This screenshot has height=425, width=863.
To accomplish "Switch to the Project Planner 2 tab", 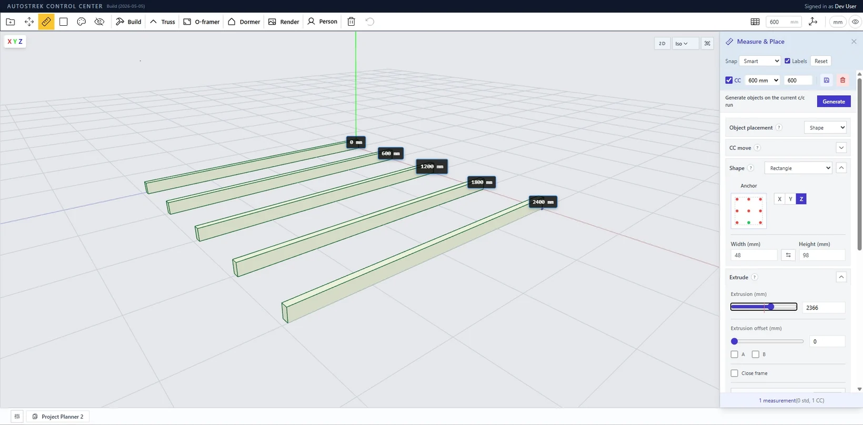I will click(58, 417).
